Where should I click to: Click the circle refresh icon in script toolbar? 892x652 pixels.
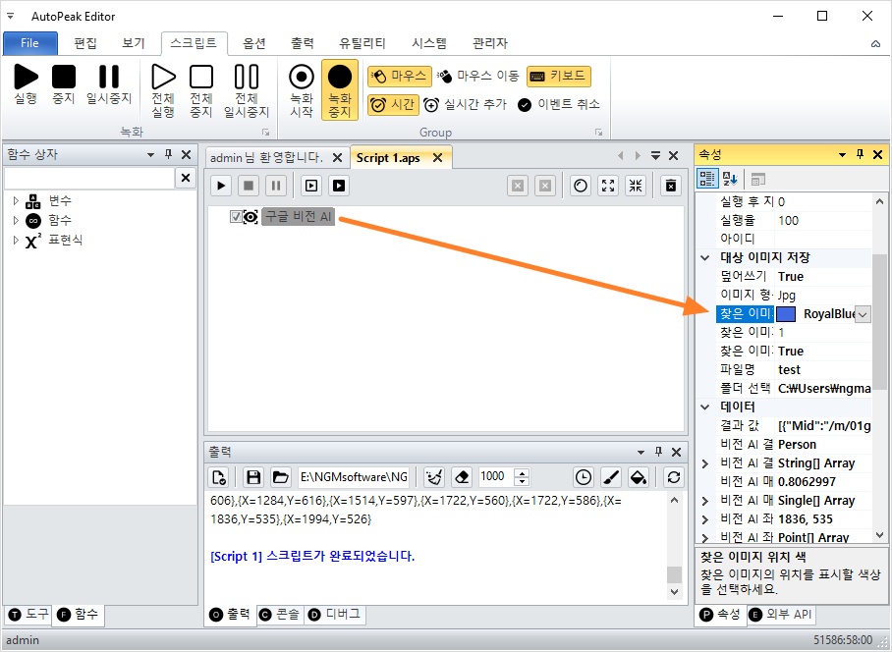pos(581,186)
